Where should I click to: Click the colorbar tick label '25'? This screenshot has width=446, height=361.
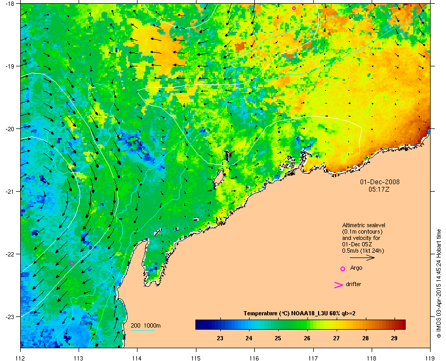click(x=278, y=338)
